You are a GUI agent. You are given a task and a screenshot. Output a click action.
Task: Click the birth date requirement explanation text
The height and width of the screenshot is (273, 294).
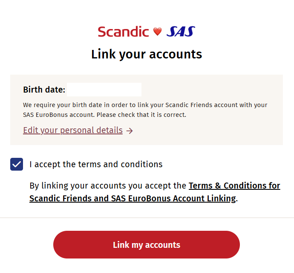click(145, 110)
